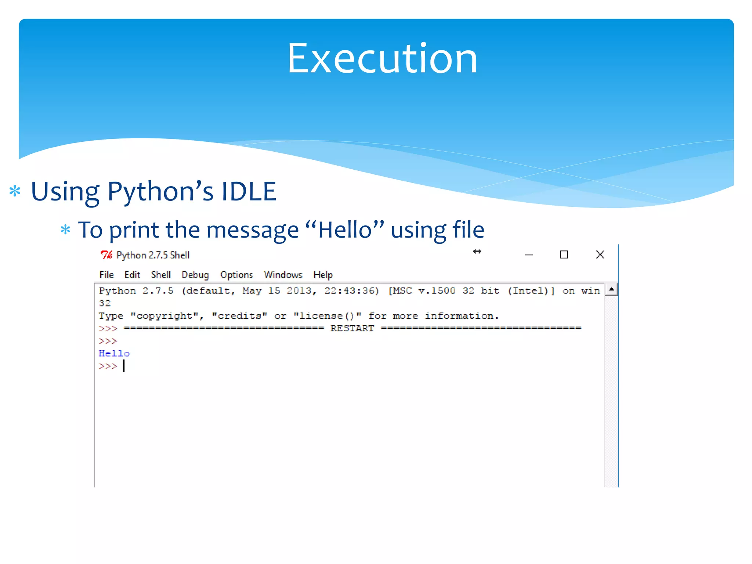Open the Shell menu
The width and height of the screenshot is (752, 564).
pyautogui.click(x=161, y=275)
